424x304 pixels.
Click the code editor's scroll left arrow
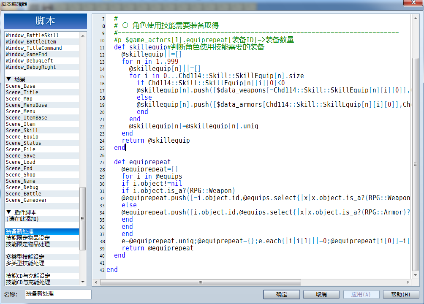96,282
